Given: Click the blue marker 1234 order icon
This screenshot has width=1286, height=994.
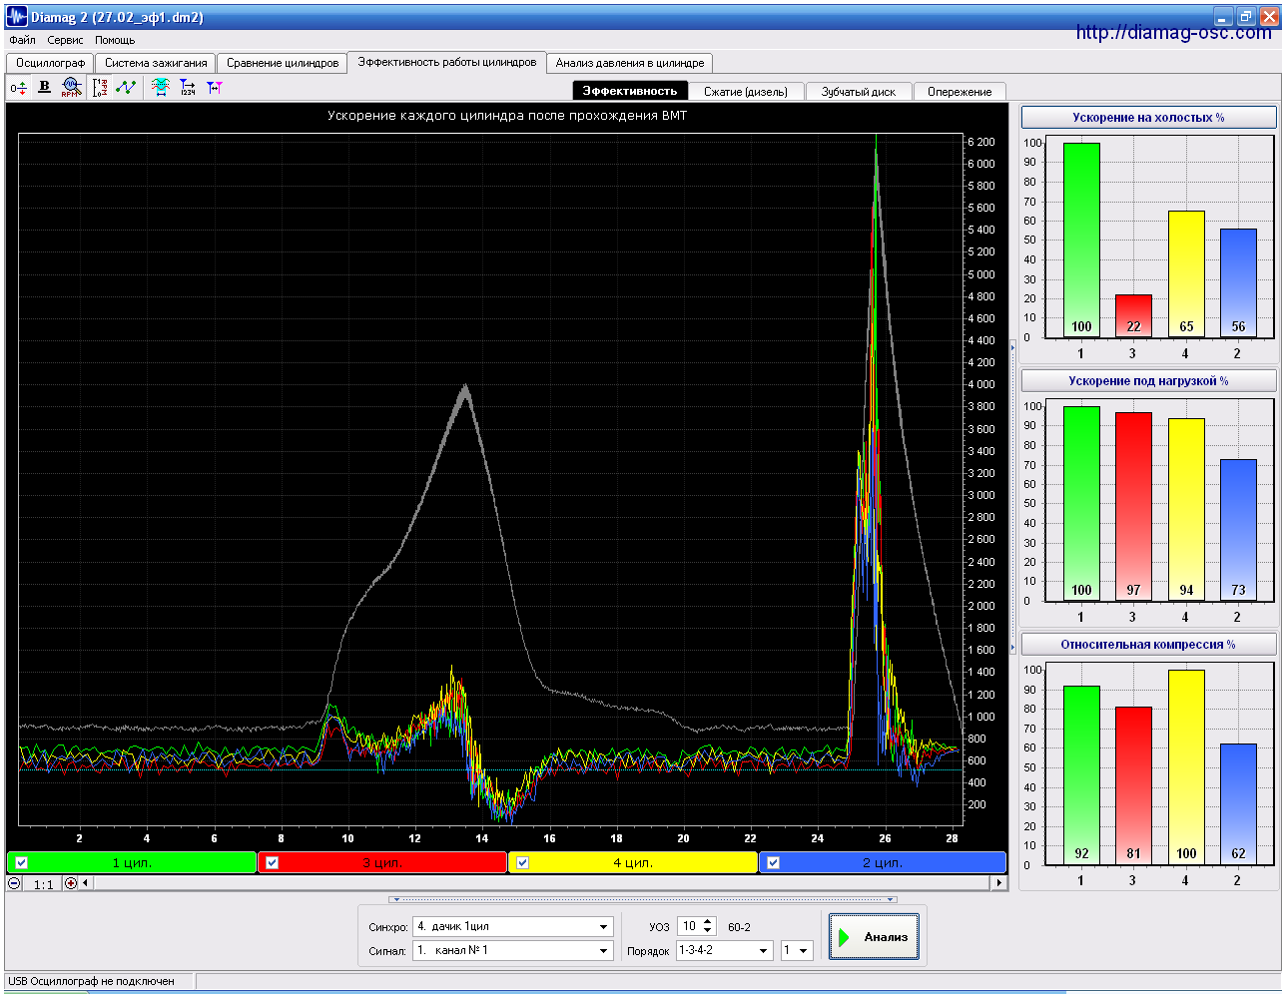Looking at the screenshot, I should pyautogui.click(x=188, y=88).
